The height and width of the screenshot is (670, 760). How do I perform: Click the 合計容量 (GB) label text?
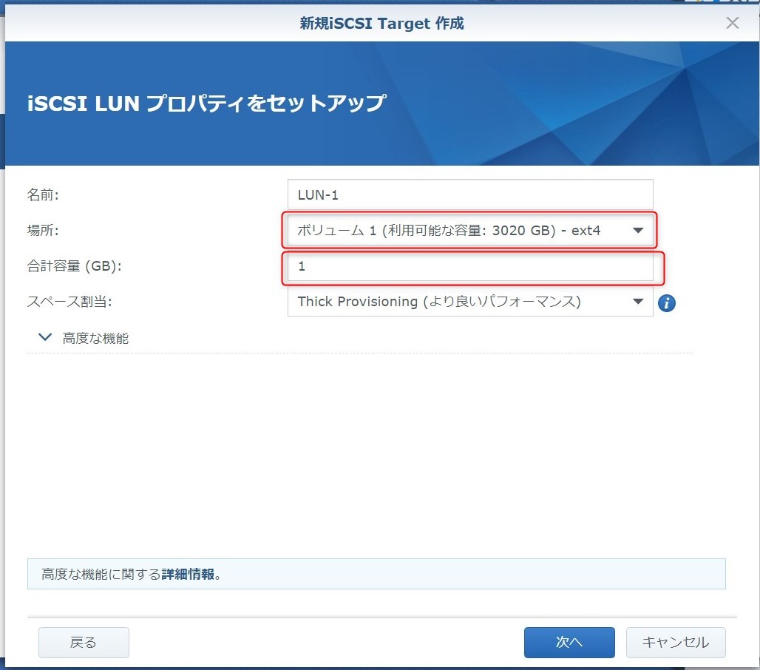point(74,266)
